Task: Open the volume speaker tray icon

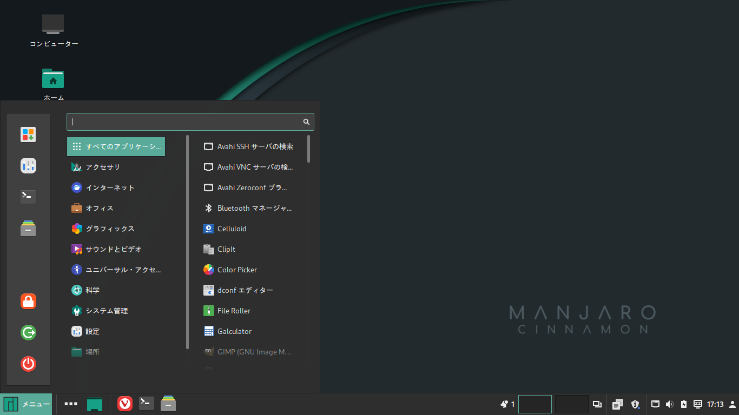Action: [669, 404]
